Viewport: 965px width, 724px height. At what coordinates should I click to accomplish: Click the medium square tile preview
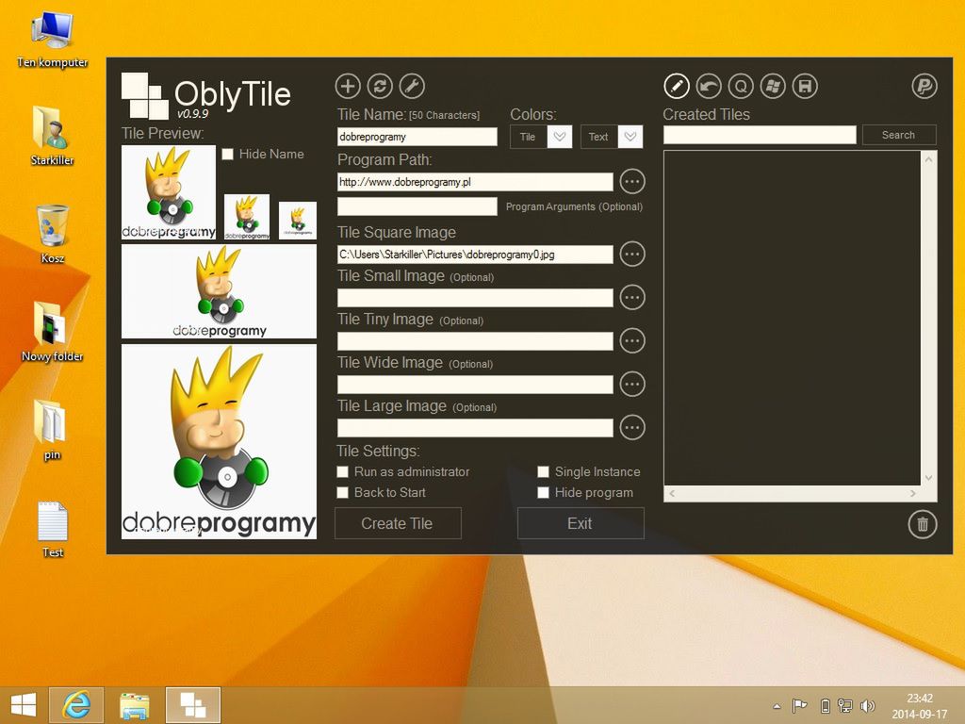tap(169, 192)
